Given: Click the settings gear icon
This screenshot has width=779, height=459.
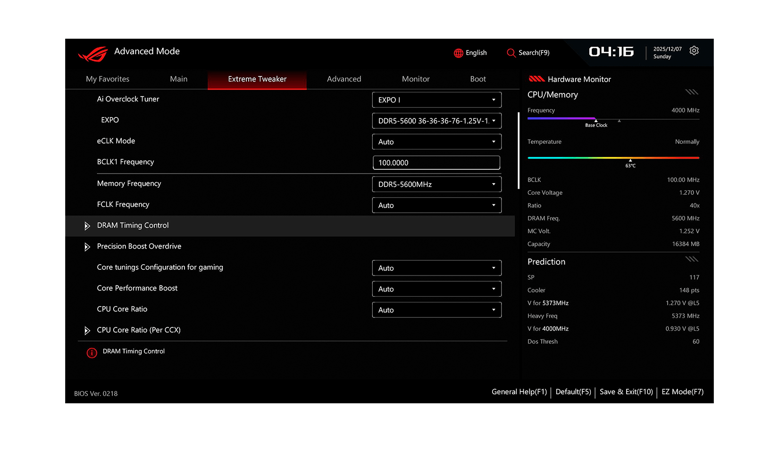Looking at the screenshot, I should [694, 51].
